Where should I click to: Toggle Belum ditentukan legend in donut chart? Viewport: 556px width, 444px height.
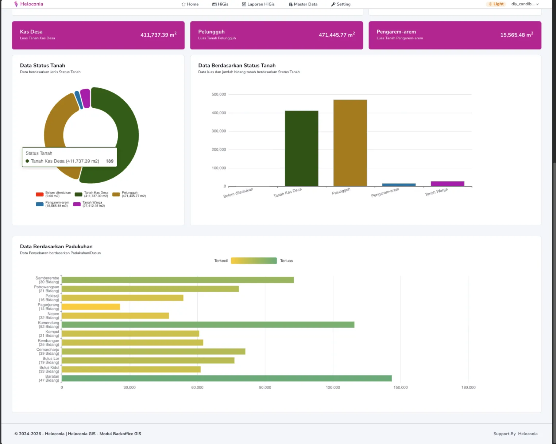[x=53, y=194]
